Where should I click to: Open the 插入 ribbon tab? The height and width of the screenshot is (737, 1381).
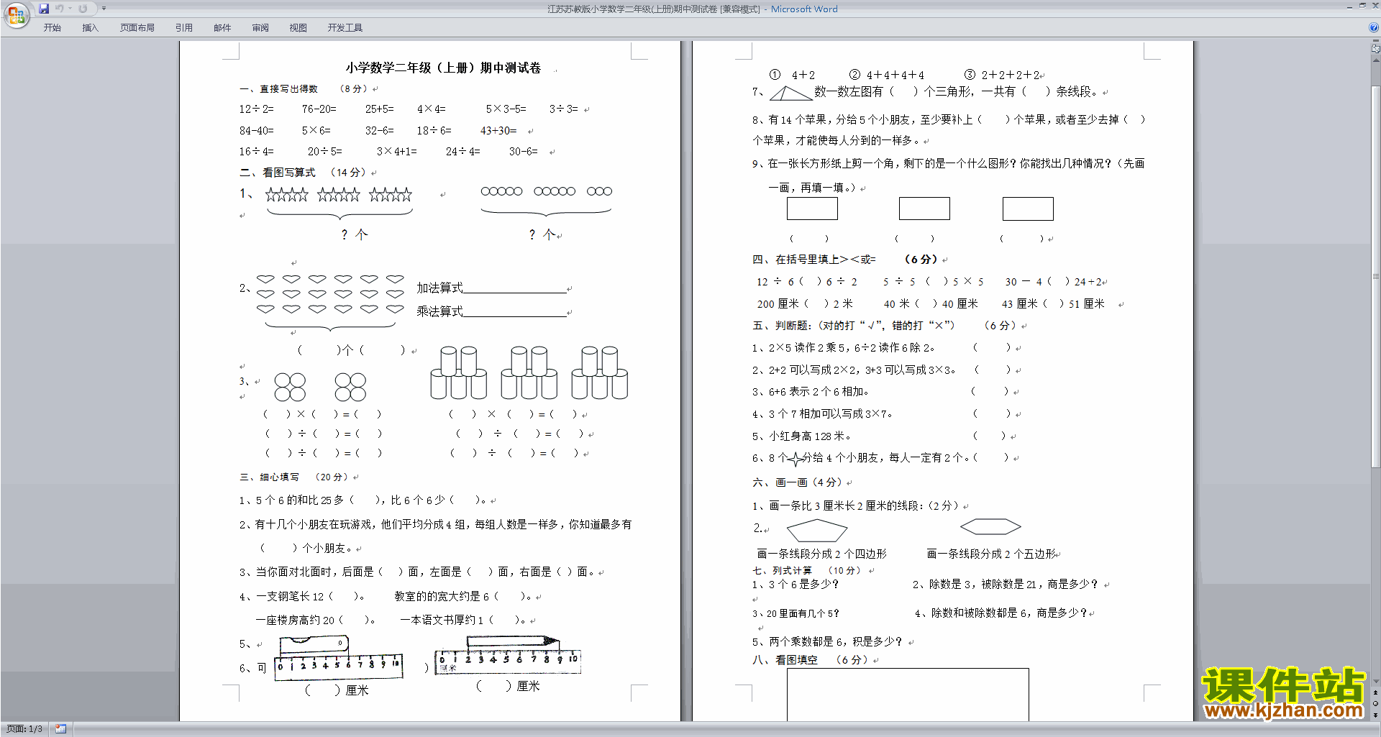pyautogui.click(x=90, y=27)
